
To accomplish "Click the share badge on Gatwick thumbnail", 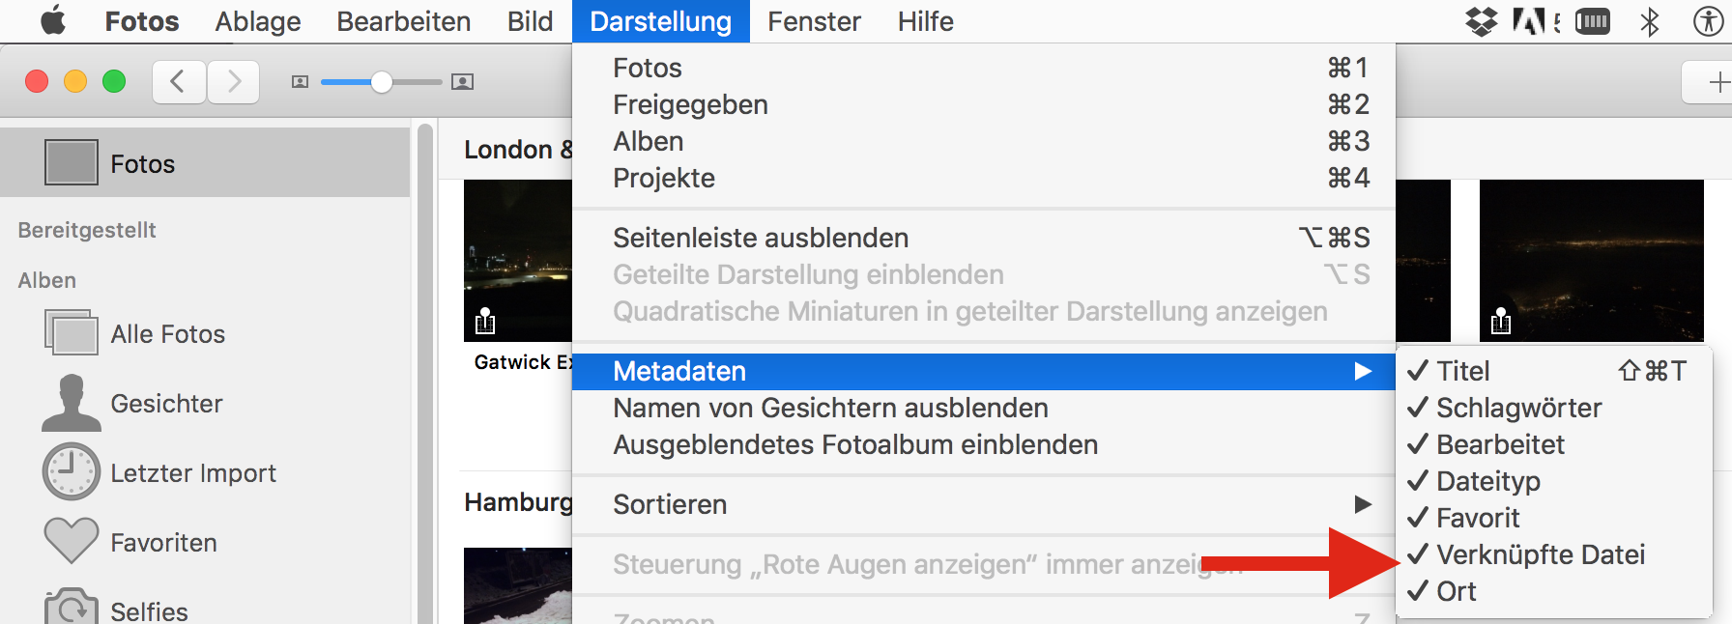I will tap(485, 322).
